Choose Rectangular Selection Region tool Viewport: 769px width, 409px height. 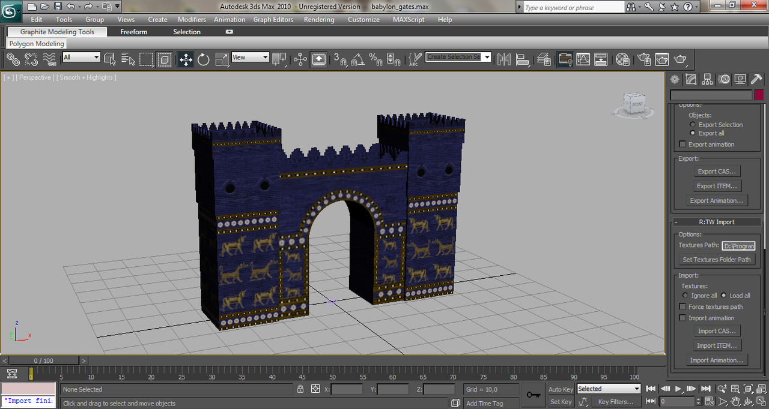point(147,59)
